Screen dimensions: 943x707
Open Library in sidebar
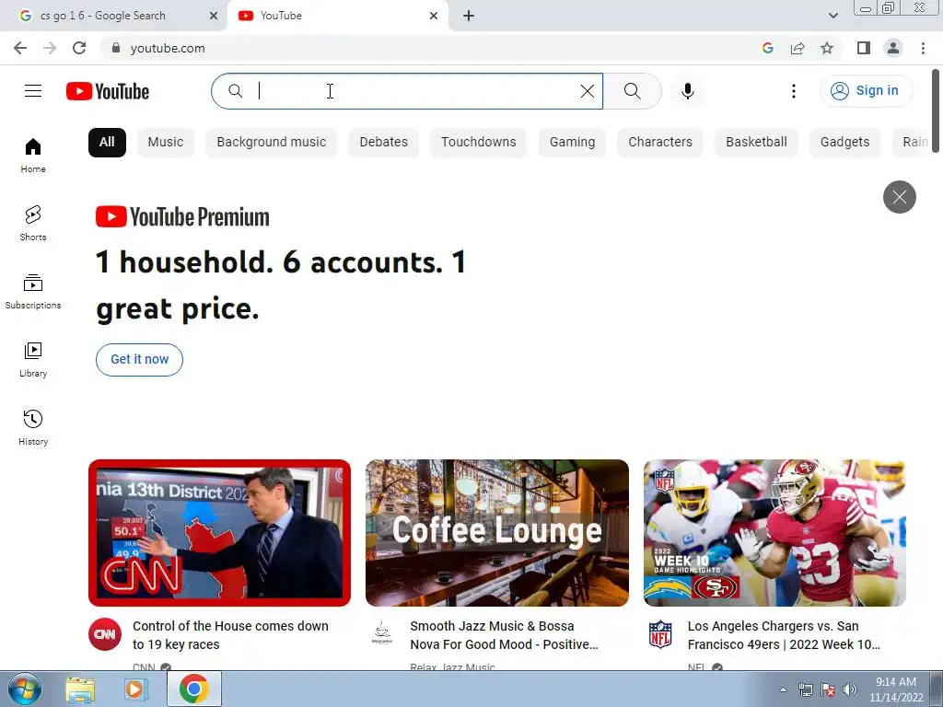coord(33,360)
